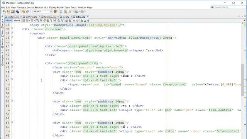Click the Stop Macro Recording icon
Image resolution: width=247 pixels, height=139 pixels.
(77, 20)
